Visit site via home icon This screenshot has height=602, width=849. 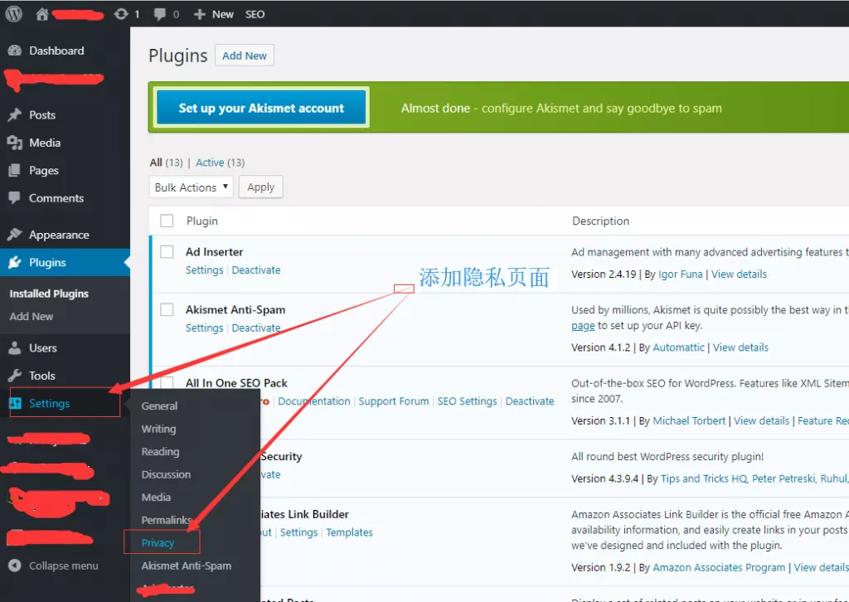42,14
